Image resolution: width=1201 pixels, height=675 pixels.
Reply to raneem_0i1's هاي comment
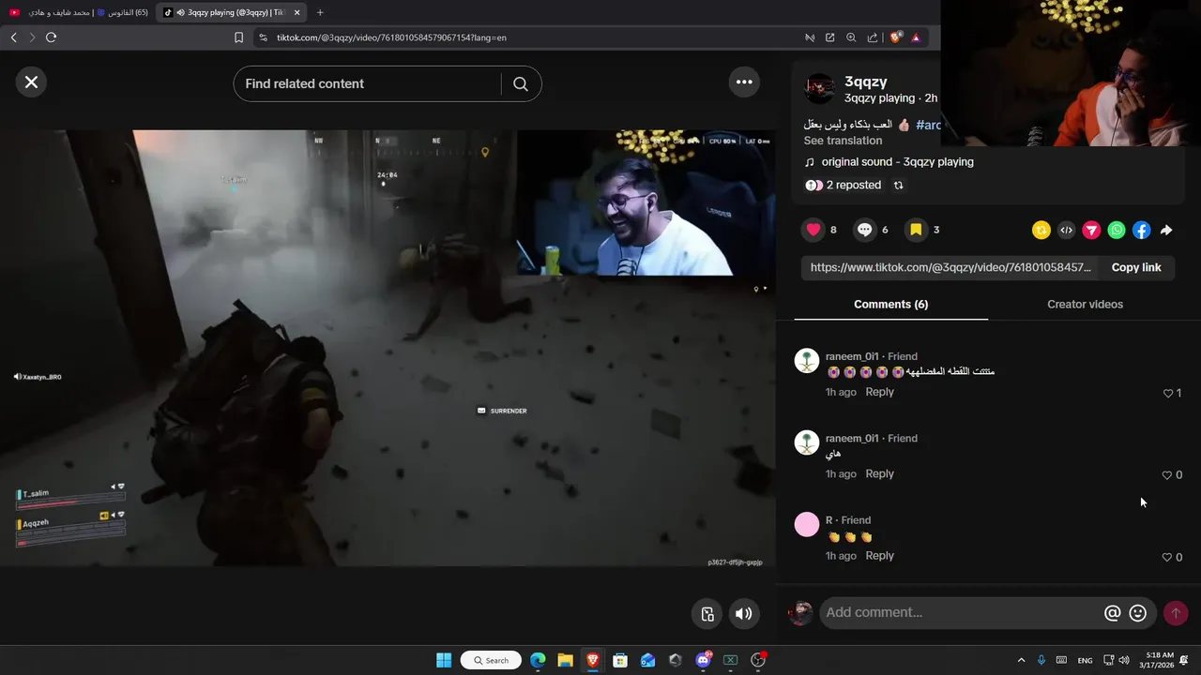[879, 473]
